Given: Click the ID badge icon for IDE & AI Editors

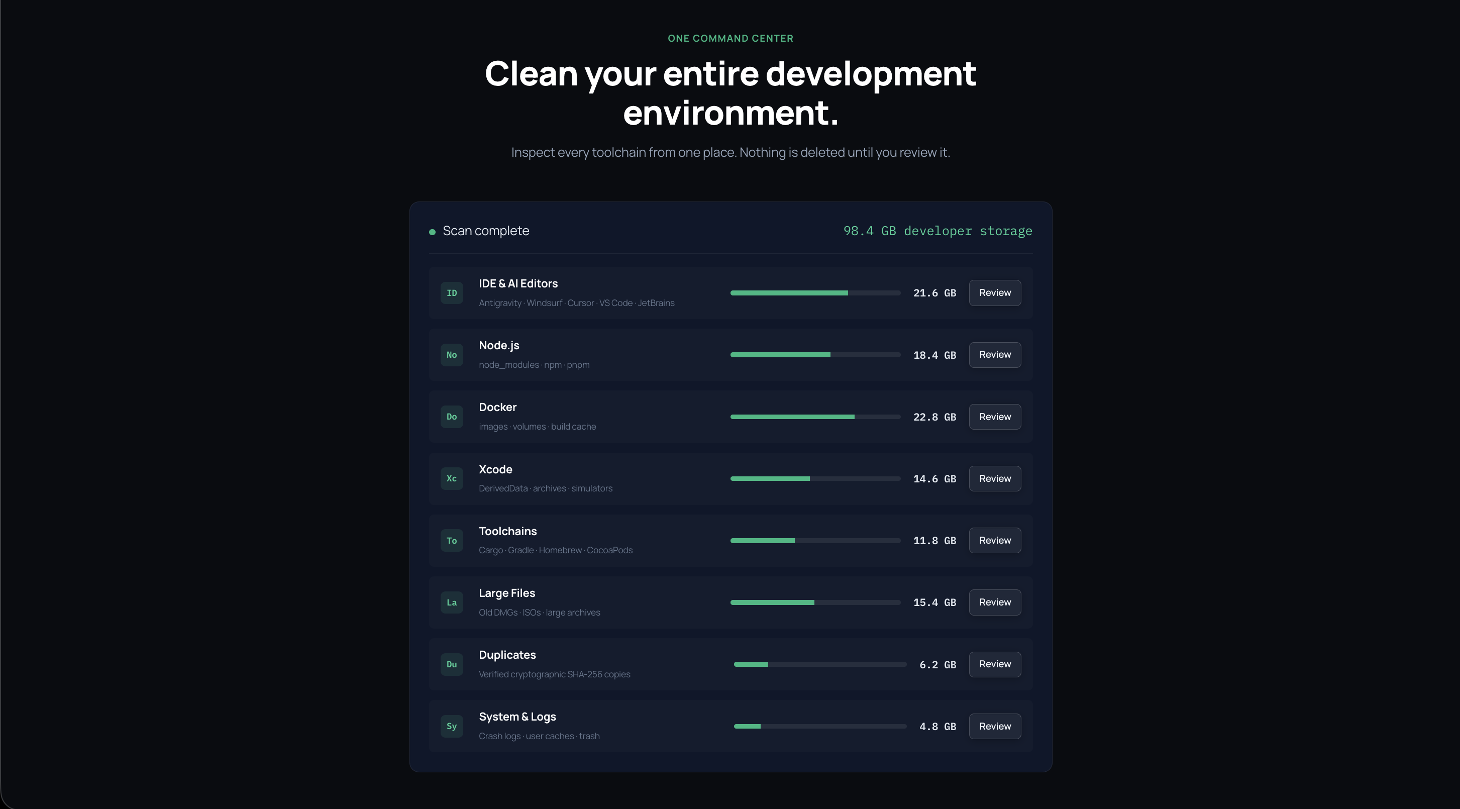Looking at the screenshot, I should tap(452, 293).
